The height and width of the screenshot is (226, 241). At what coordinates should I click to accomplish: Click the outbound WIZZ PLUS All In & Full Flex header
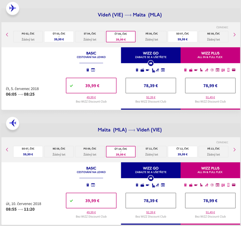210,55
